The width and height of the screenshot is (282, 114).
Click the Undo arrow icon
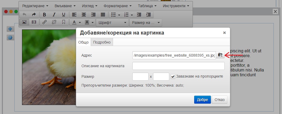[x=24, y=15]
